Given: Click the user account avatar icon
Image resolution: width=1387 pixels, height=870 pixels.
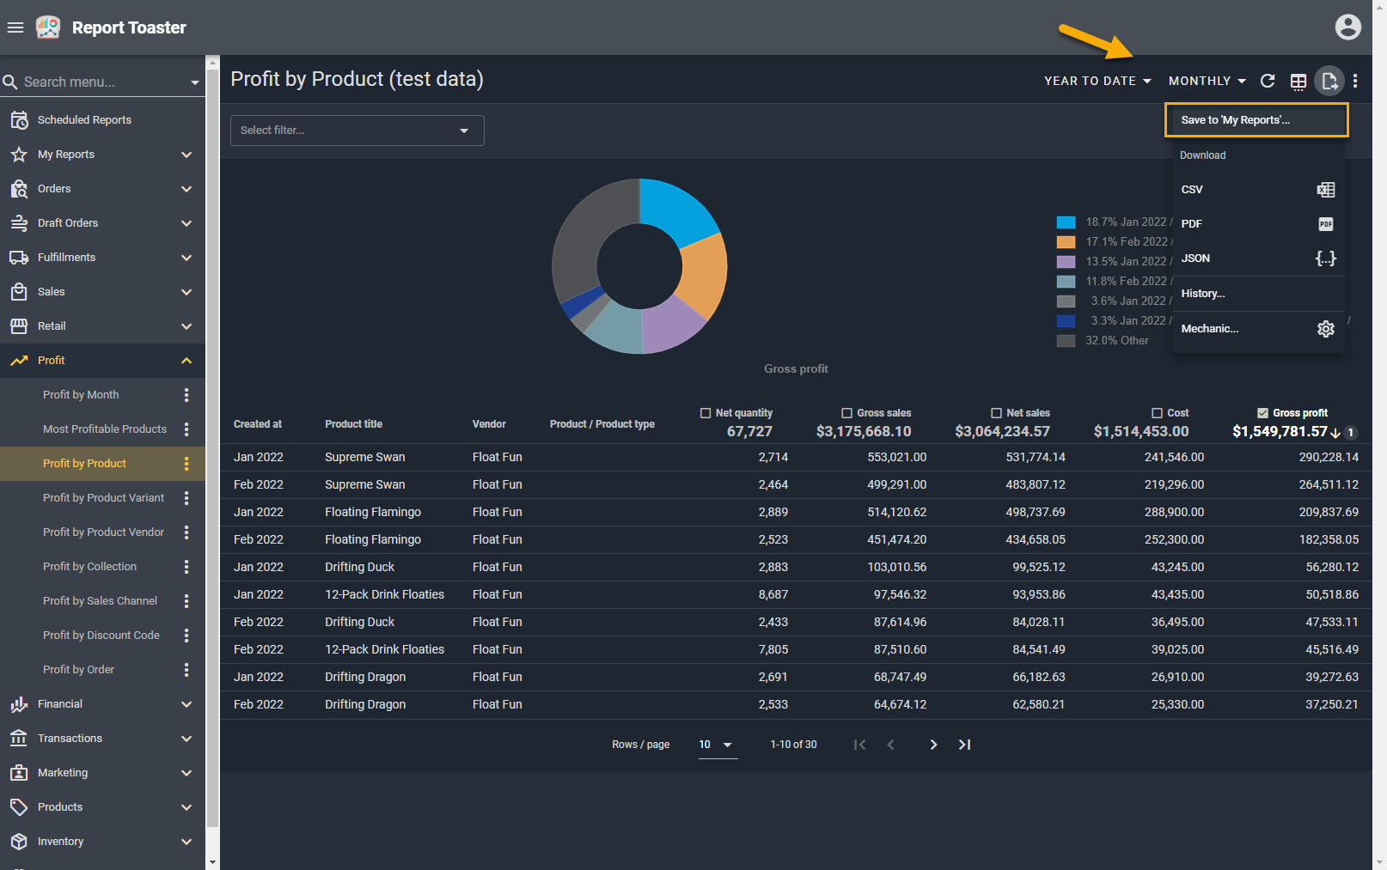Looking at the screenshot, I should pyautogui.click(x=1347, y=27).
